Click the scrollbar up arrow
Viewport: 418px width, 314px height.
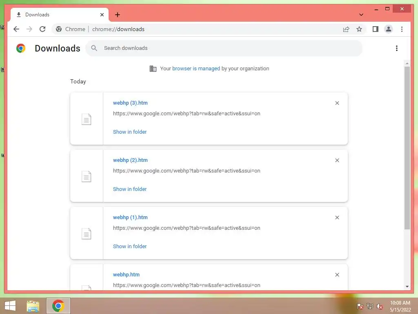[407, 63]
